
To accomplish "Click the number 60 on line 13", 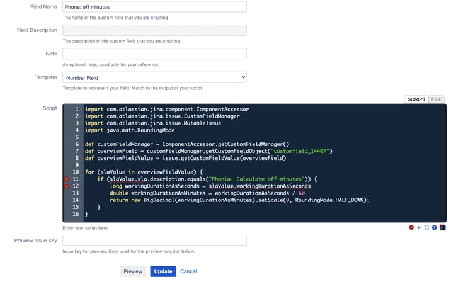I will [302, 193].
